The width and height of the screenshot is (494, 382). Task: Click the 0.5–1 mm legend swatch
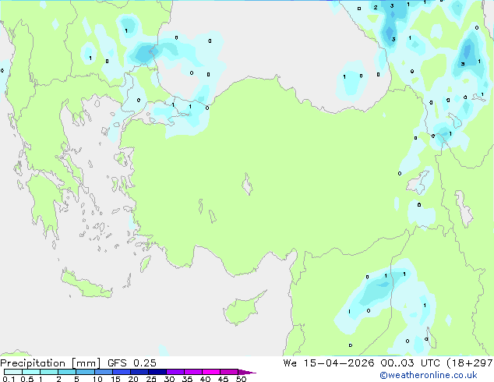click(x=31, y=372)
